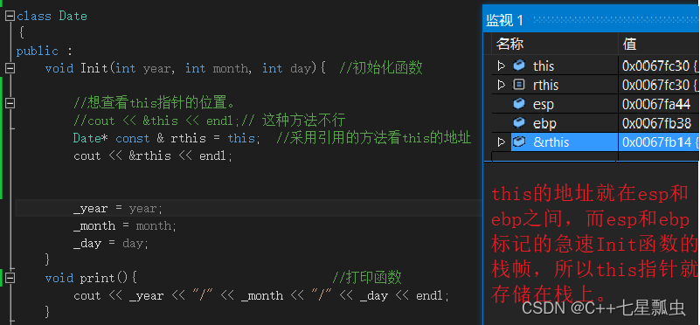700x325 pixels.
Task: Collapse the void Init function block
Action: (x=10, y=68)
